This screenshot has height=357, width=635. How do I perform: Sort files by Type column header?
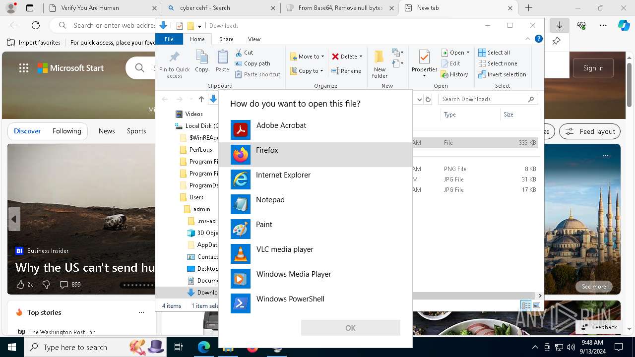tap(470, 115)
